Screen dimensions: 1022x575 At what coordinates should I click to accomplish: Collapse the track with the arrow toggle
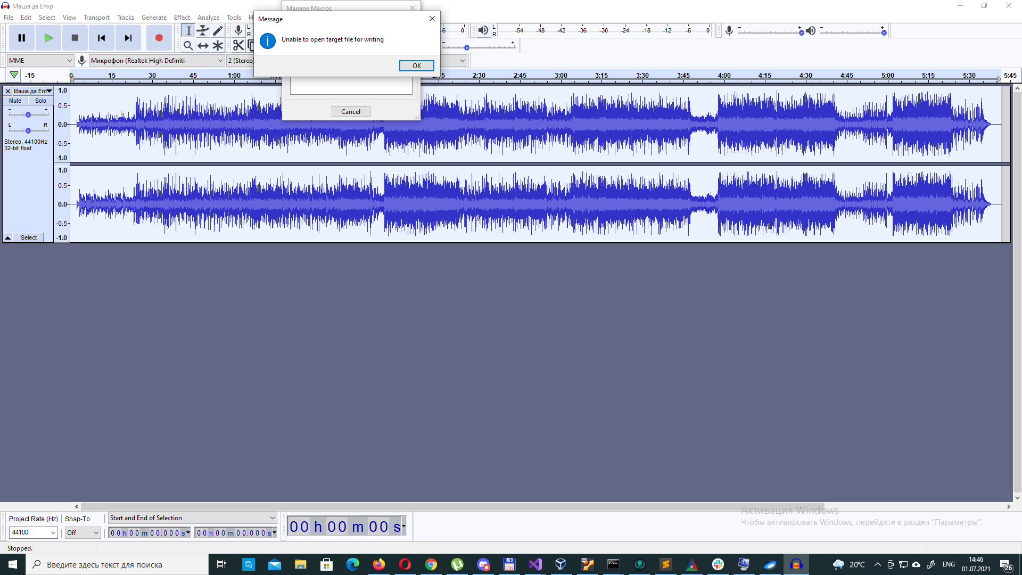click(7, 237)
